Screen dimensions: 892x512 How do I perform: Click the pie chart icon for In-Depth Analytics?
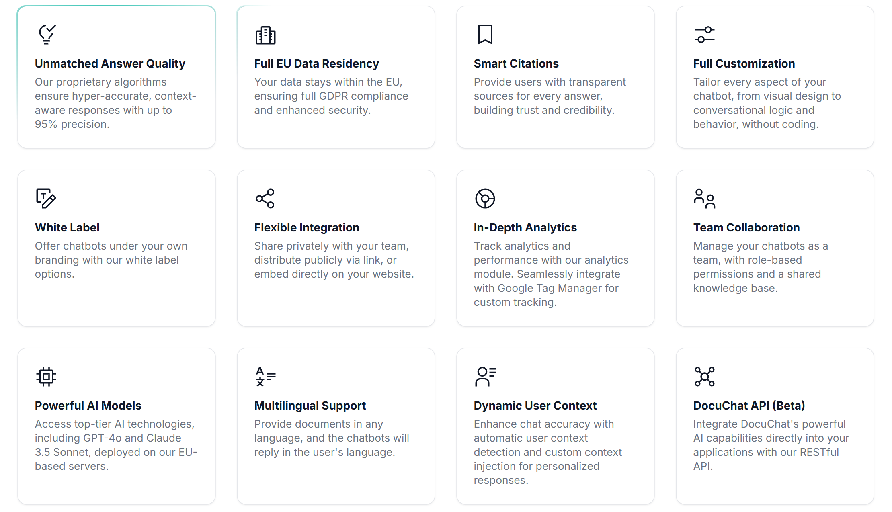[485, 198]
